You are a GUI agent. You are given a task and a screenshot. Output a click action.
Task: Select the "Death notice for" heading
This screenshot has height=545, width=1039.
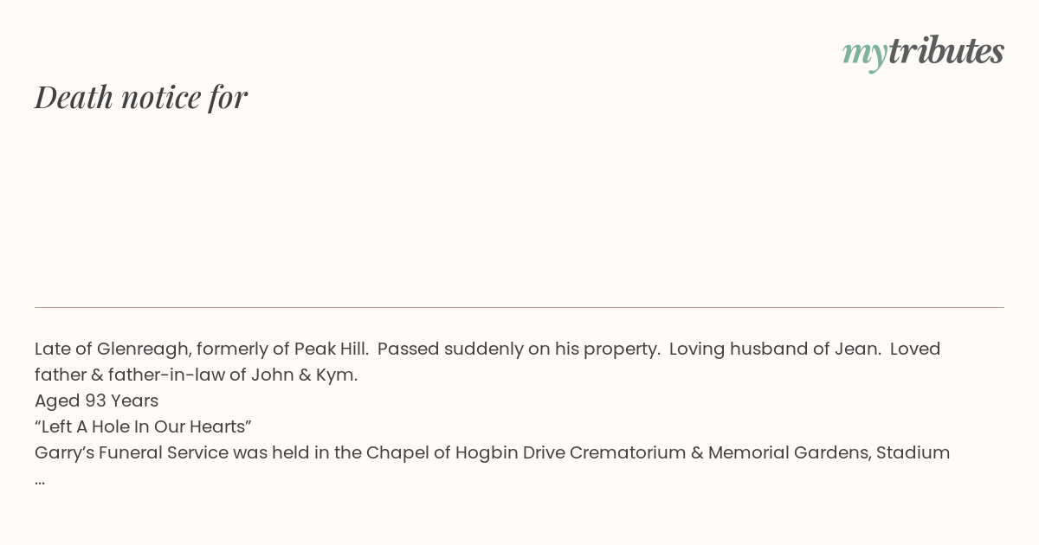pyautogui.click(x=141, y=97)
